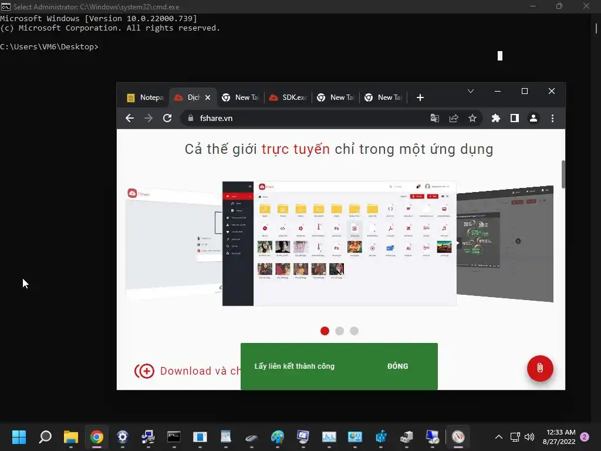Screen dimensions: 601x451
Task: Open the red compass taskbar icon
Action: pyautogui.click(x=458, y=437)
